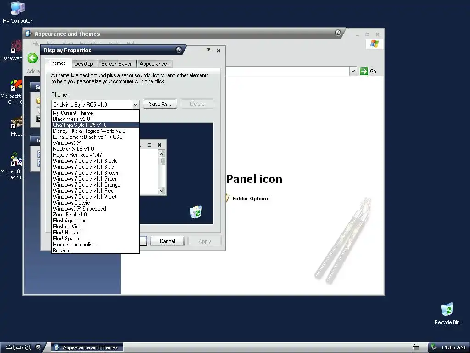Select Disney - It's a Magical World v2.0
The image size is (470, 353).
(x=95, y=131)
